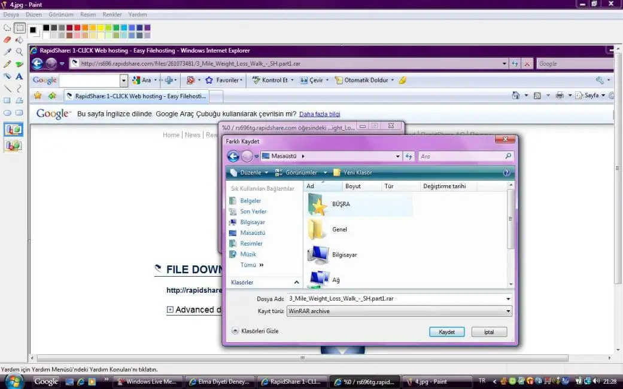Pick the yellow palette color

101,27
